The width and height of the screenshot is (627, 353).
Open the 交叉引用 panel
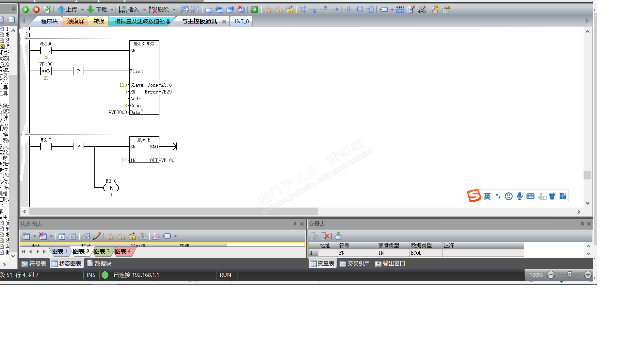click(x=355, y=263)
